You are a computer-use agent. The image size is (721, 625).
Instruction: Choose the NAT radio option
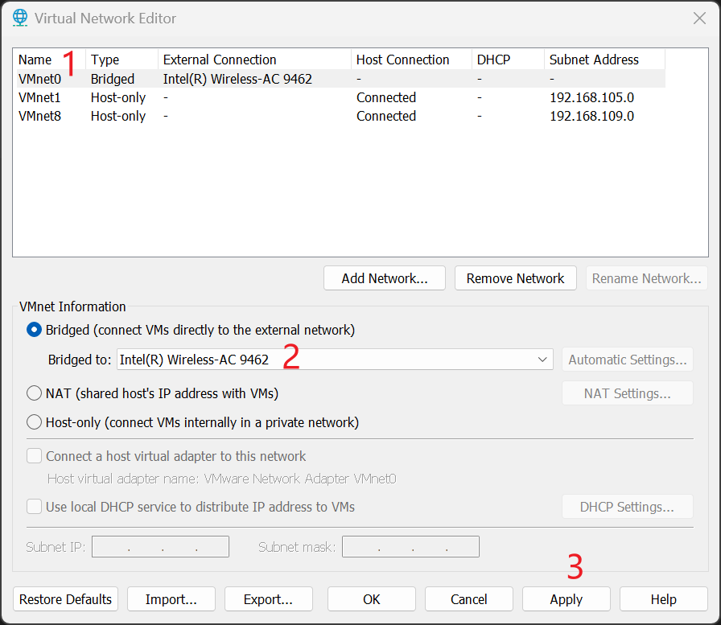click(x=34, y=393)
